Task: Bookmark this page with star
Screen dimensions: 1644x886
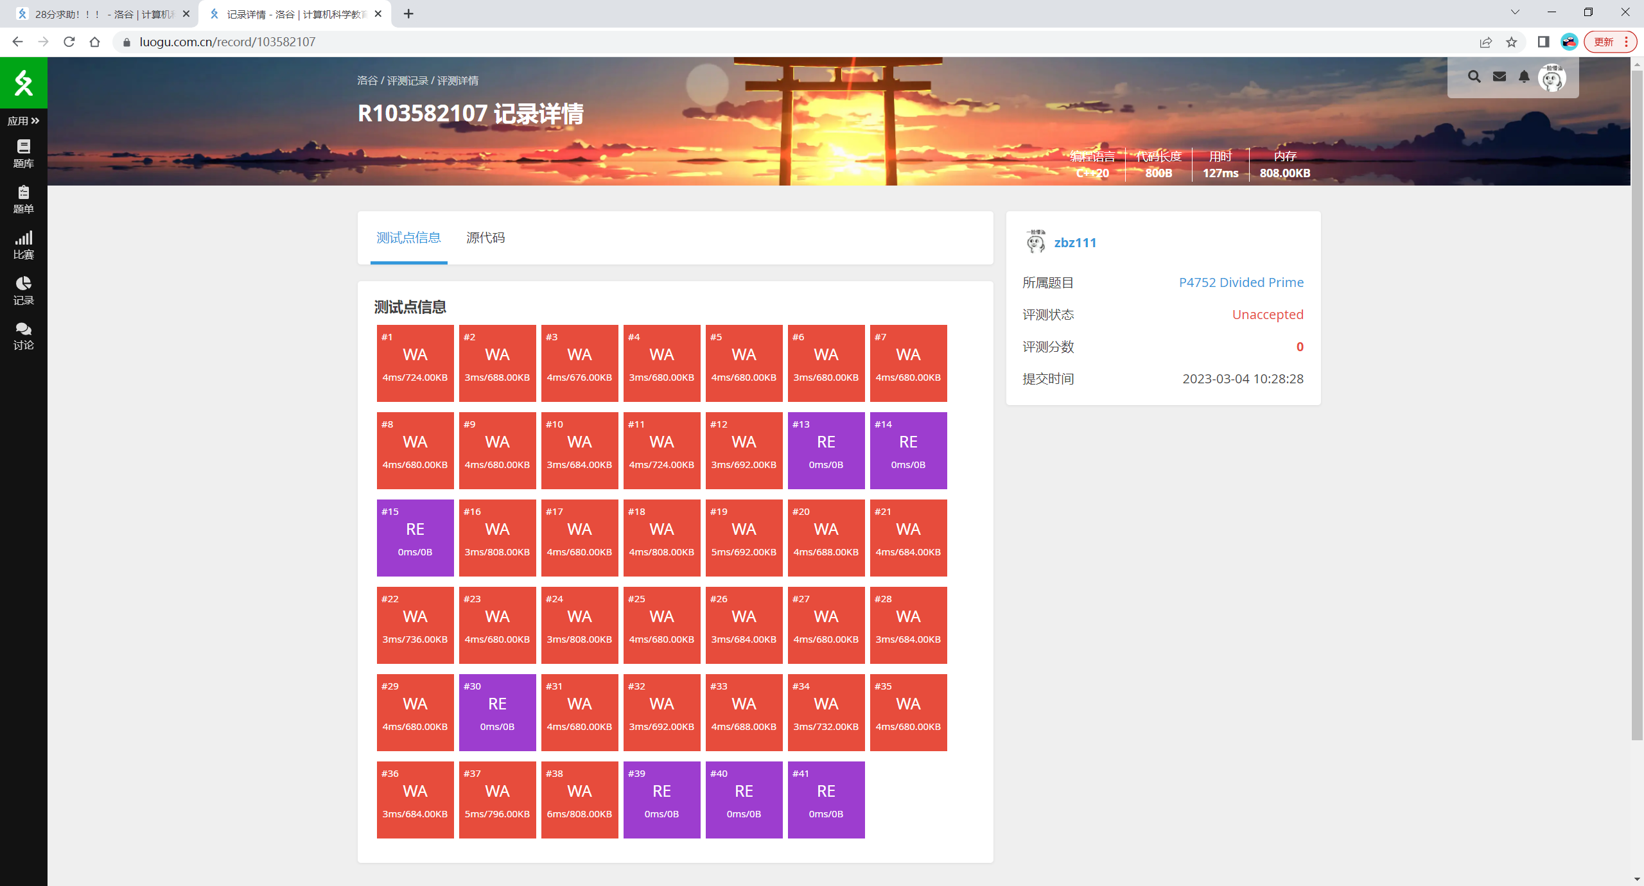Action: [x=1512, y=42]
